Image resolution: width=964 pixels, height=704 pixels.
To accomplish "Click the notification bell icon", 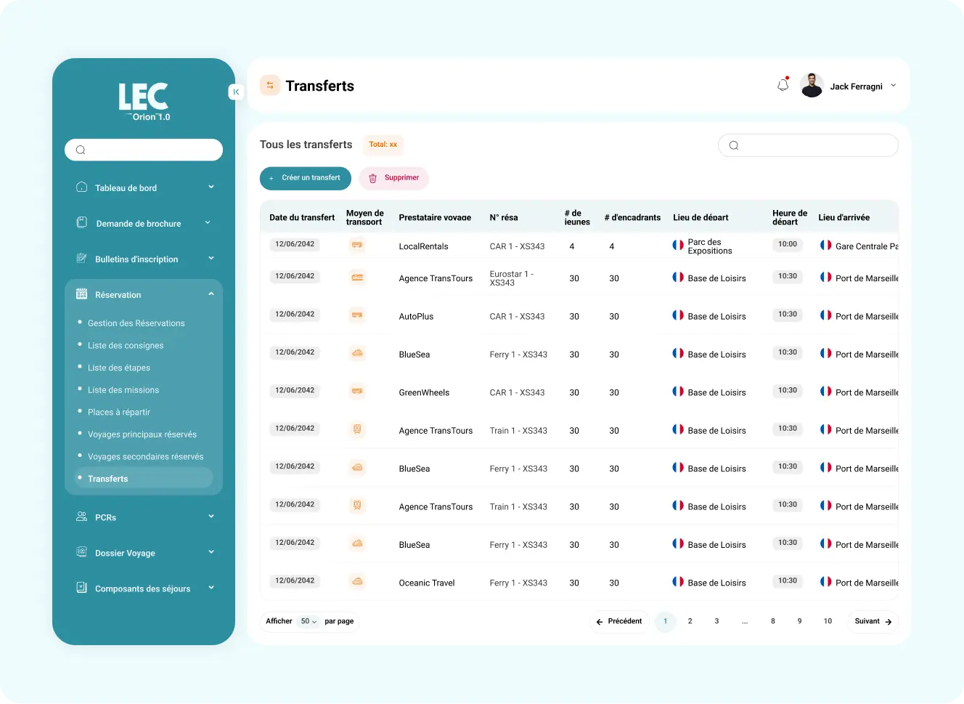I will click(x=783, y=85).
